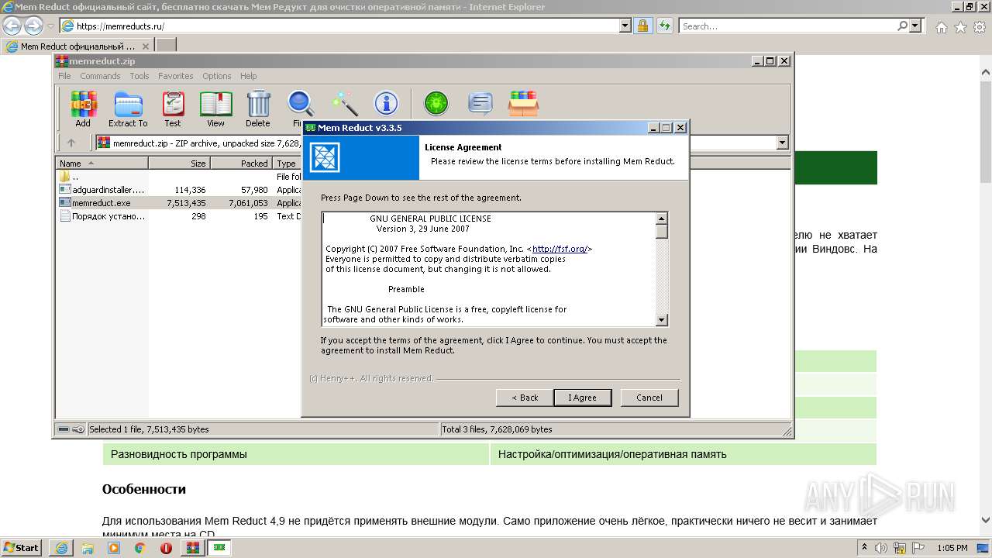Image resolution: width=992 pixels, height=558 pixels.
Task: Go up one level with WinRAR arrow
Action: pos(71,143)
